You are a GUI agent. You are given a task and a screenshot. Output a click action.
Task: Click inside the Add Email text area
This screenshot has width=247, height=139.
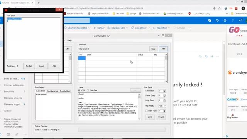[33, 38]
